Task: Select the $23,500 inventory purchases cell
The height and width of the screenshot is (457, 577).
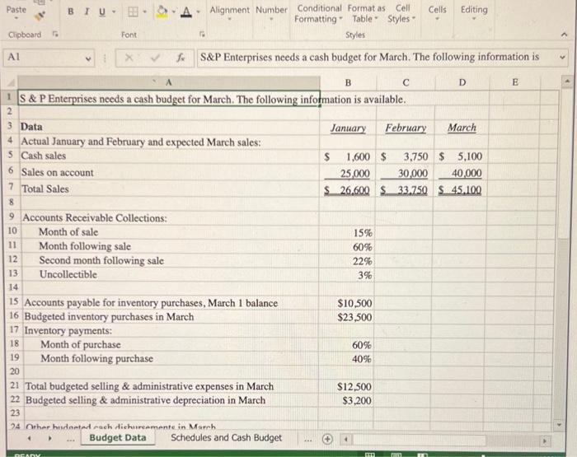Action: (346, 317)
